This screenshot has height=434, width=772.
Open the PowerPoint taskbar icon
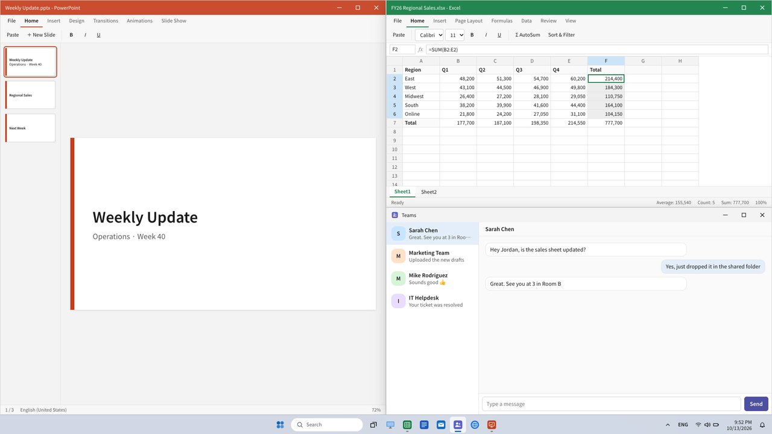492,424
